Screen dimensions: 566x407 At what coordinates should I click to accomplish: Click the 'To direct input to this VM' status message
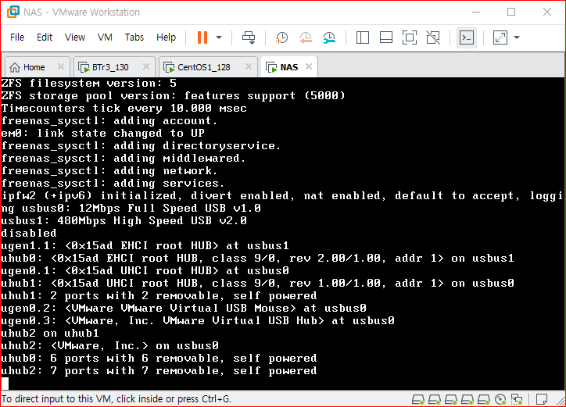(x=116, y=399)
